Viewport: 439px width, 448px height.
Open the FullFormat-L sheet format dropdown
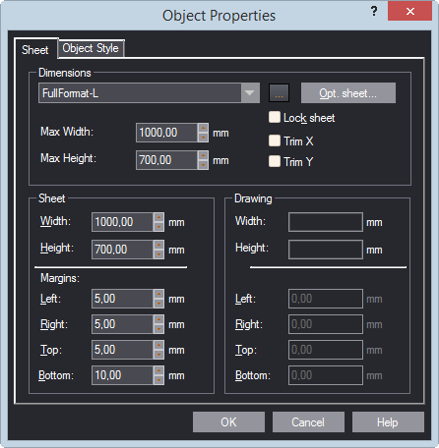249,93
